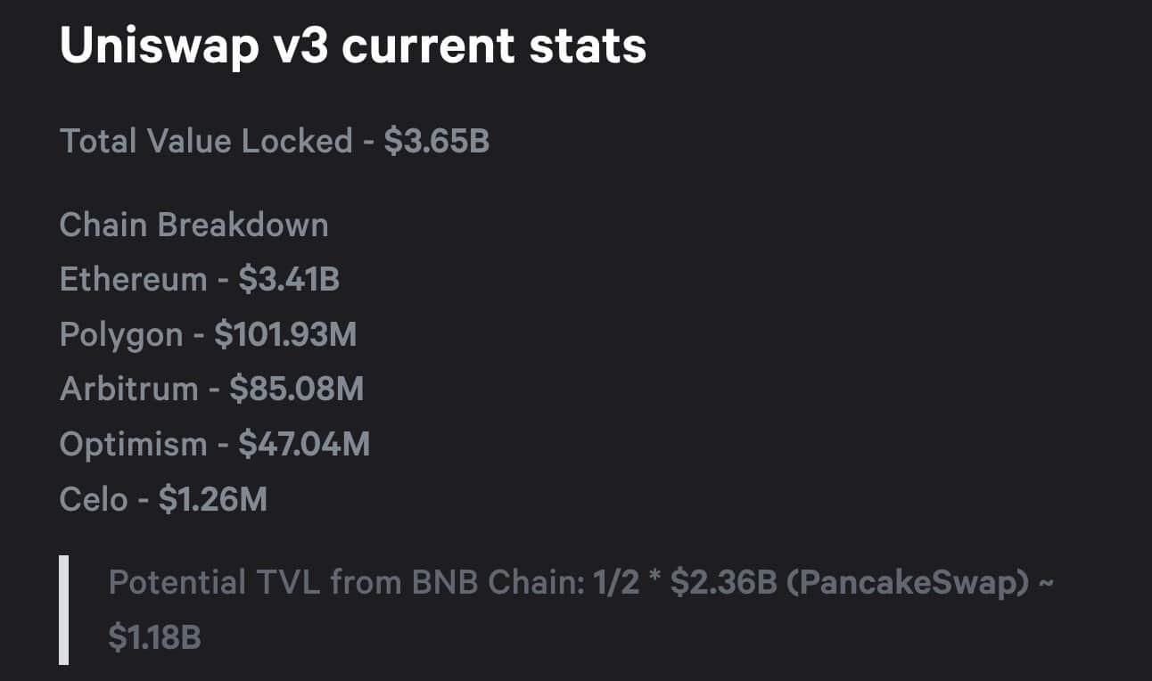Image resolution: width=1152 pixels, height=681 pixels.
Task: Click the 1/2 multiplier in the quote
Action: click(617, 583)
